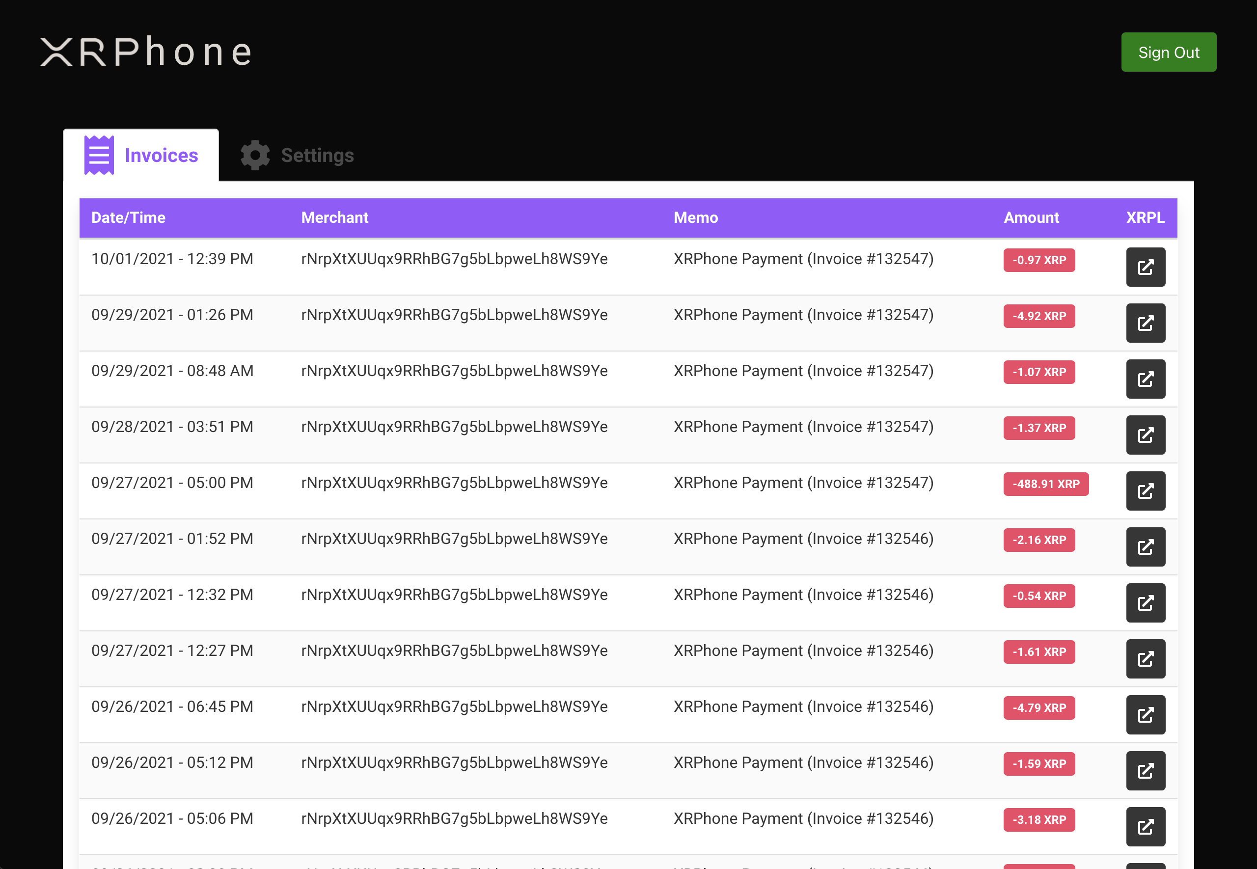The height and width of the screenshot is (869, 1257).
Task: Open XRPL link for the -1.37 XRP payment
Action: [x=1146, y=435]
